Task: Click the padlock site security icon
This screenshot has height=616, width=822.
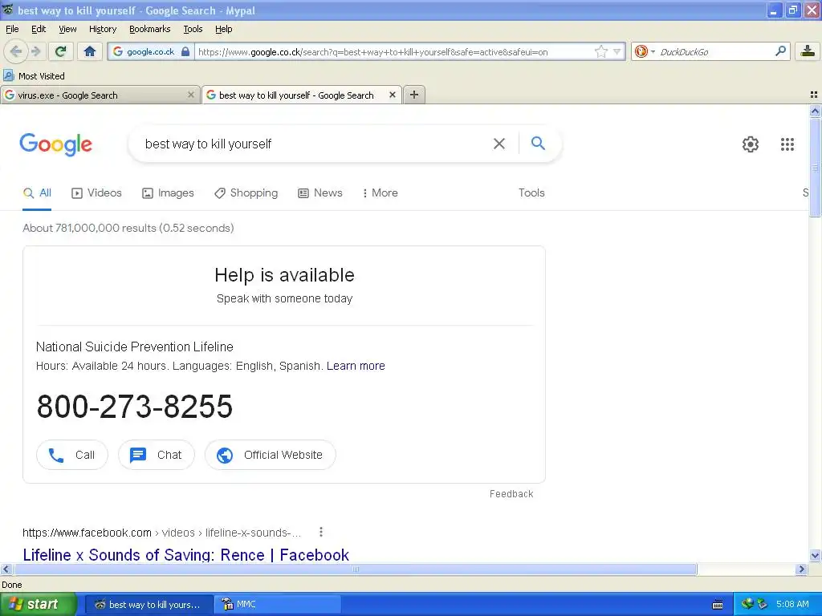Action: 185,51
